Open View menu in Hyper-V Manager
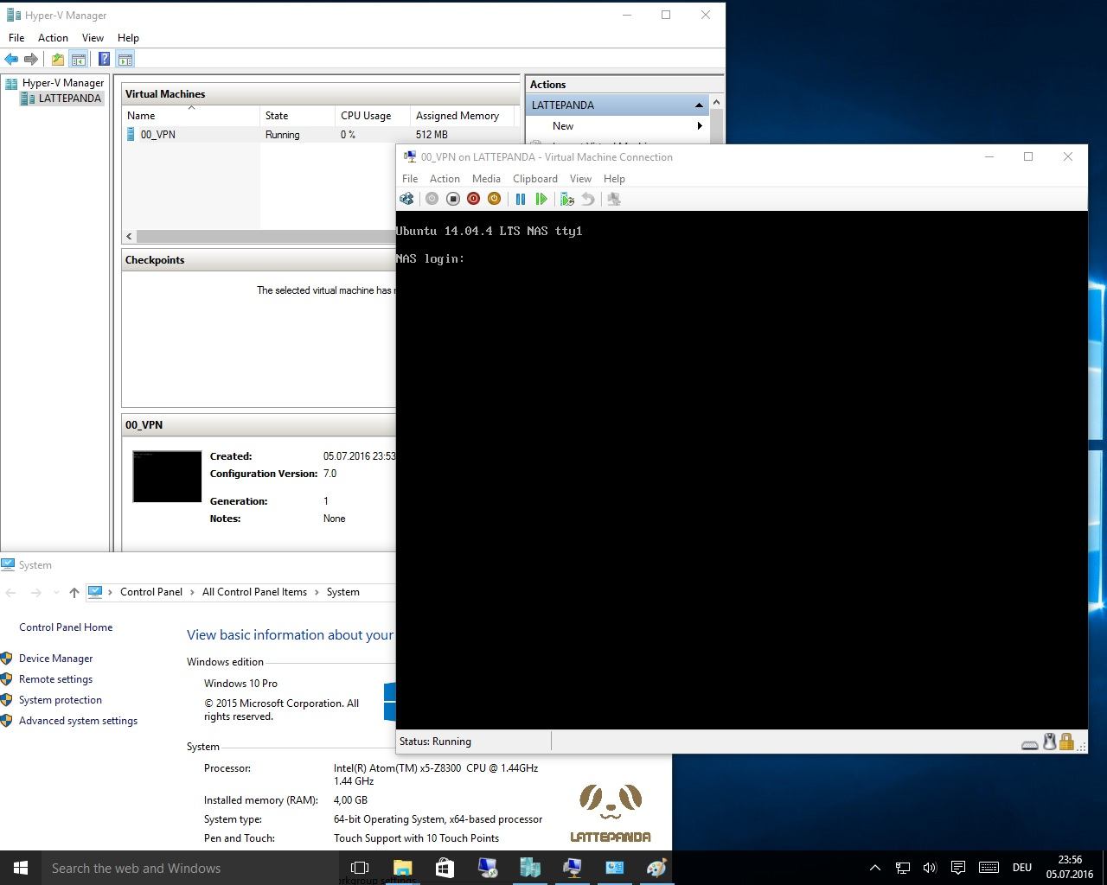 click(x=93, y=38)
